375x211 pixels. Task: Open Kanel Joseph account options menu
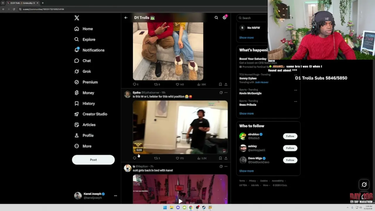click(x=115, y=195)
